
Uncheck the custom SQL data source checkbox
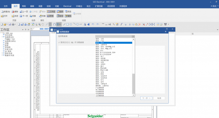point(59,42)
